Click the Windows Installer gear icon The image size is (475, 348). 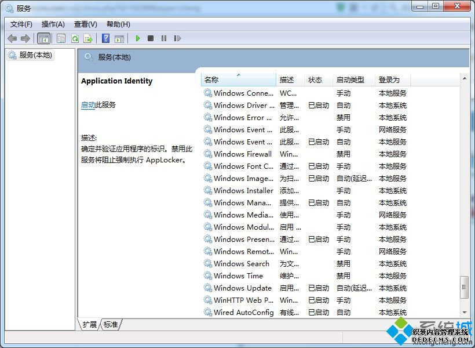[208, 190]
